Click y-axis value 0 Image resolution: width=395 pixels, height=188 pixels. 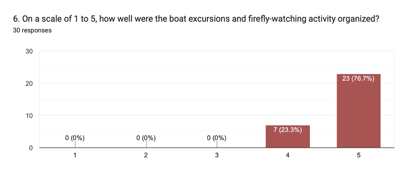(x=31, y=148)
